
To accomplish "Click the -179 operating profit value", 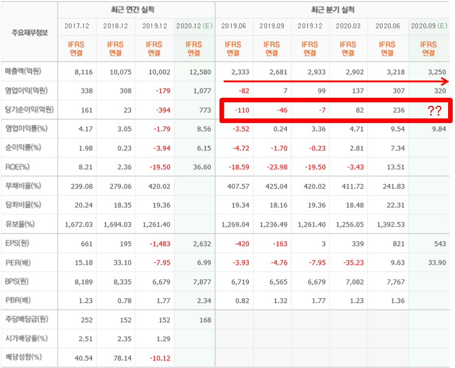I will tap(163, 91).
